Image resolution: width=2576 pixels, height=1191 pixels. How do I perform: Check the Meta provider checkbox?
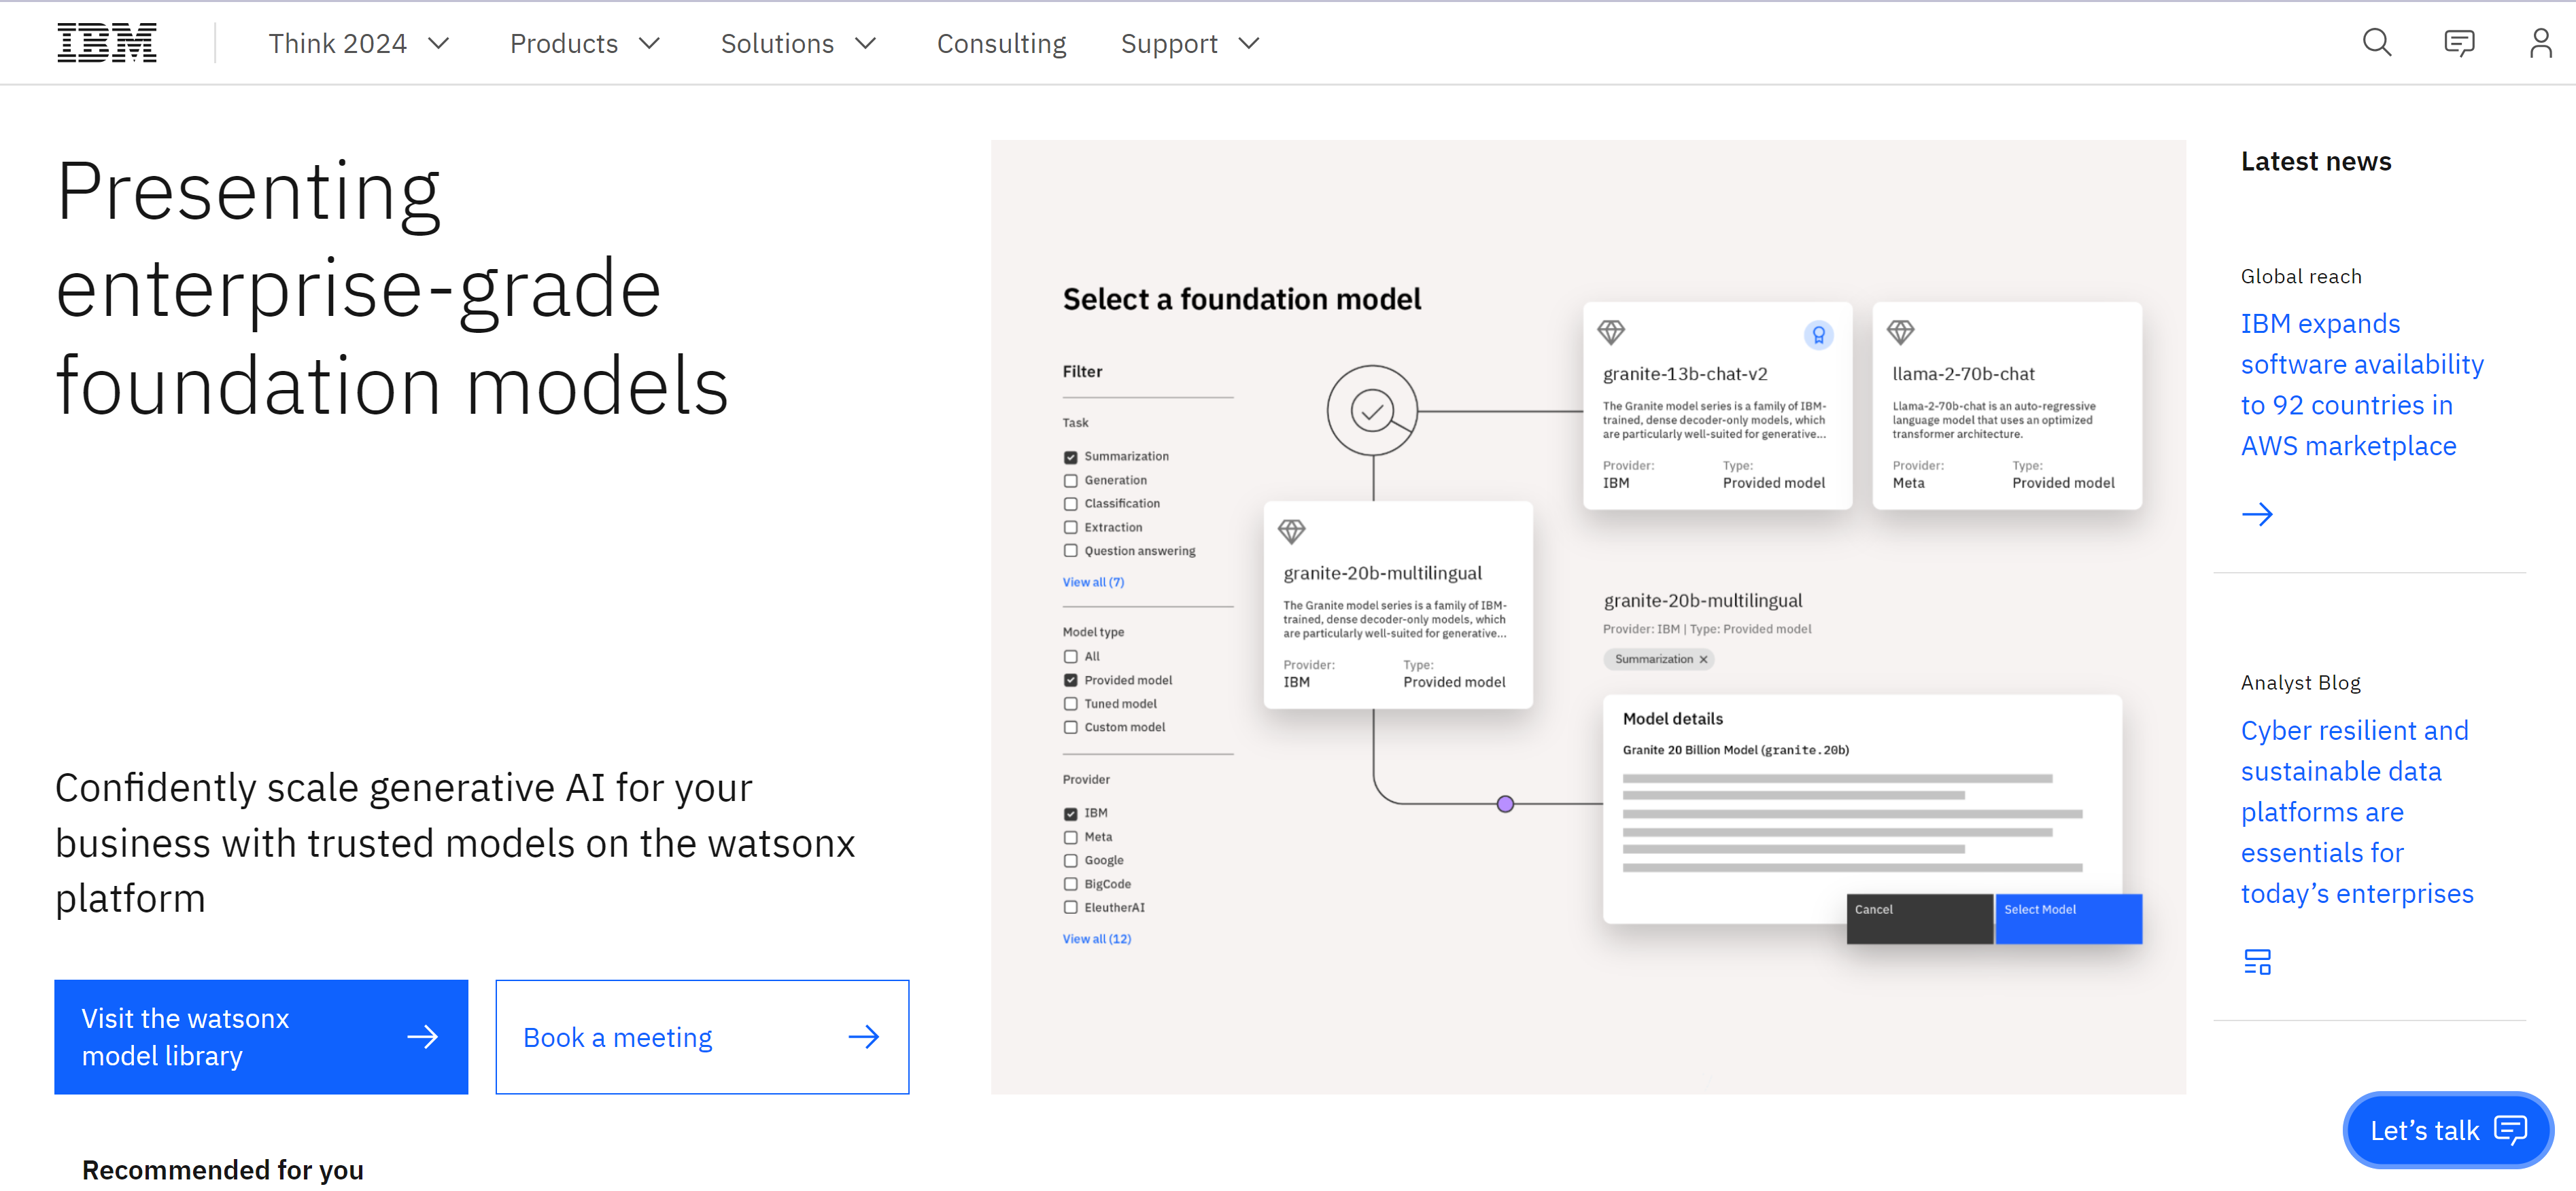click(x=1070, y=837)
